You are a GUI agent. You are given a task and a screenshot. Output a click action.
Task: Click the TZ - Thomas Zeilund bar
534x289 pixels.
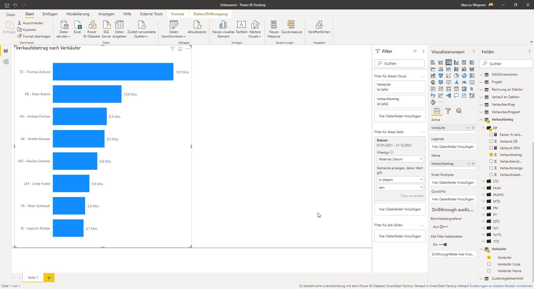[113, 72]
